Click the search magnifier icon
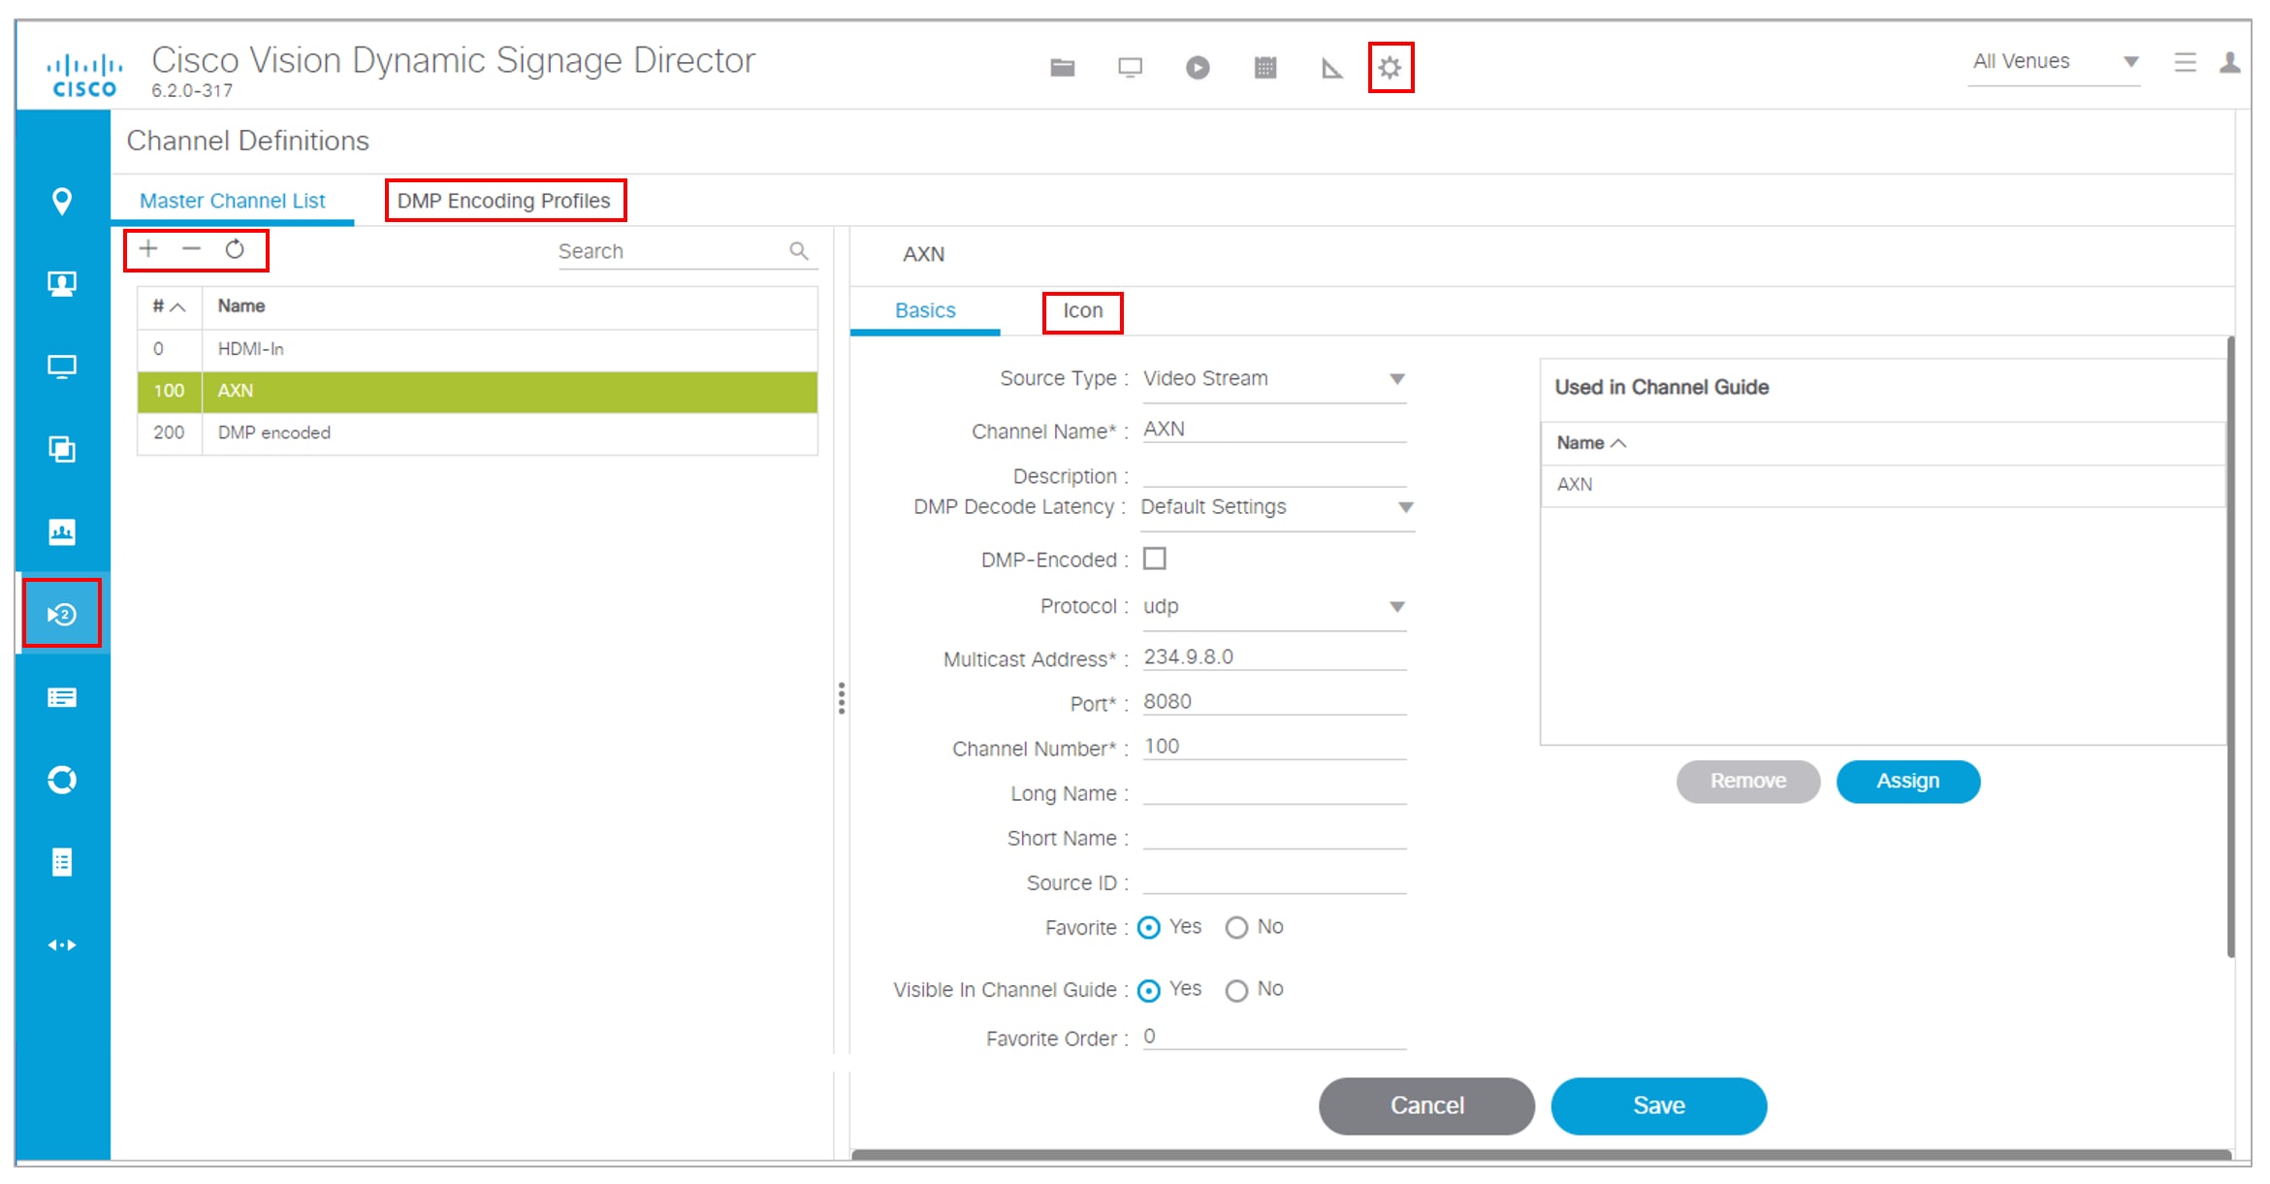 799,251
